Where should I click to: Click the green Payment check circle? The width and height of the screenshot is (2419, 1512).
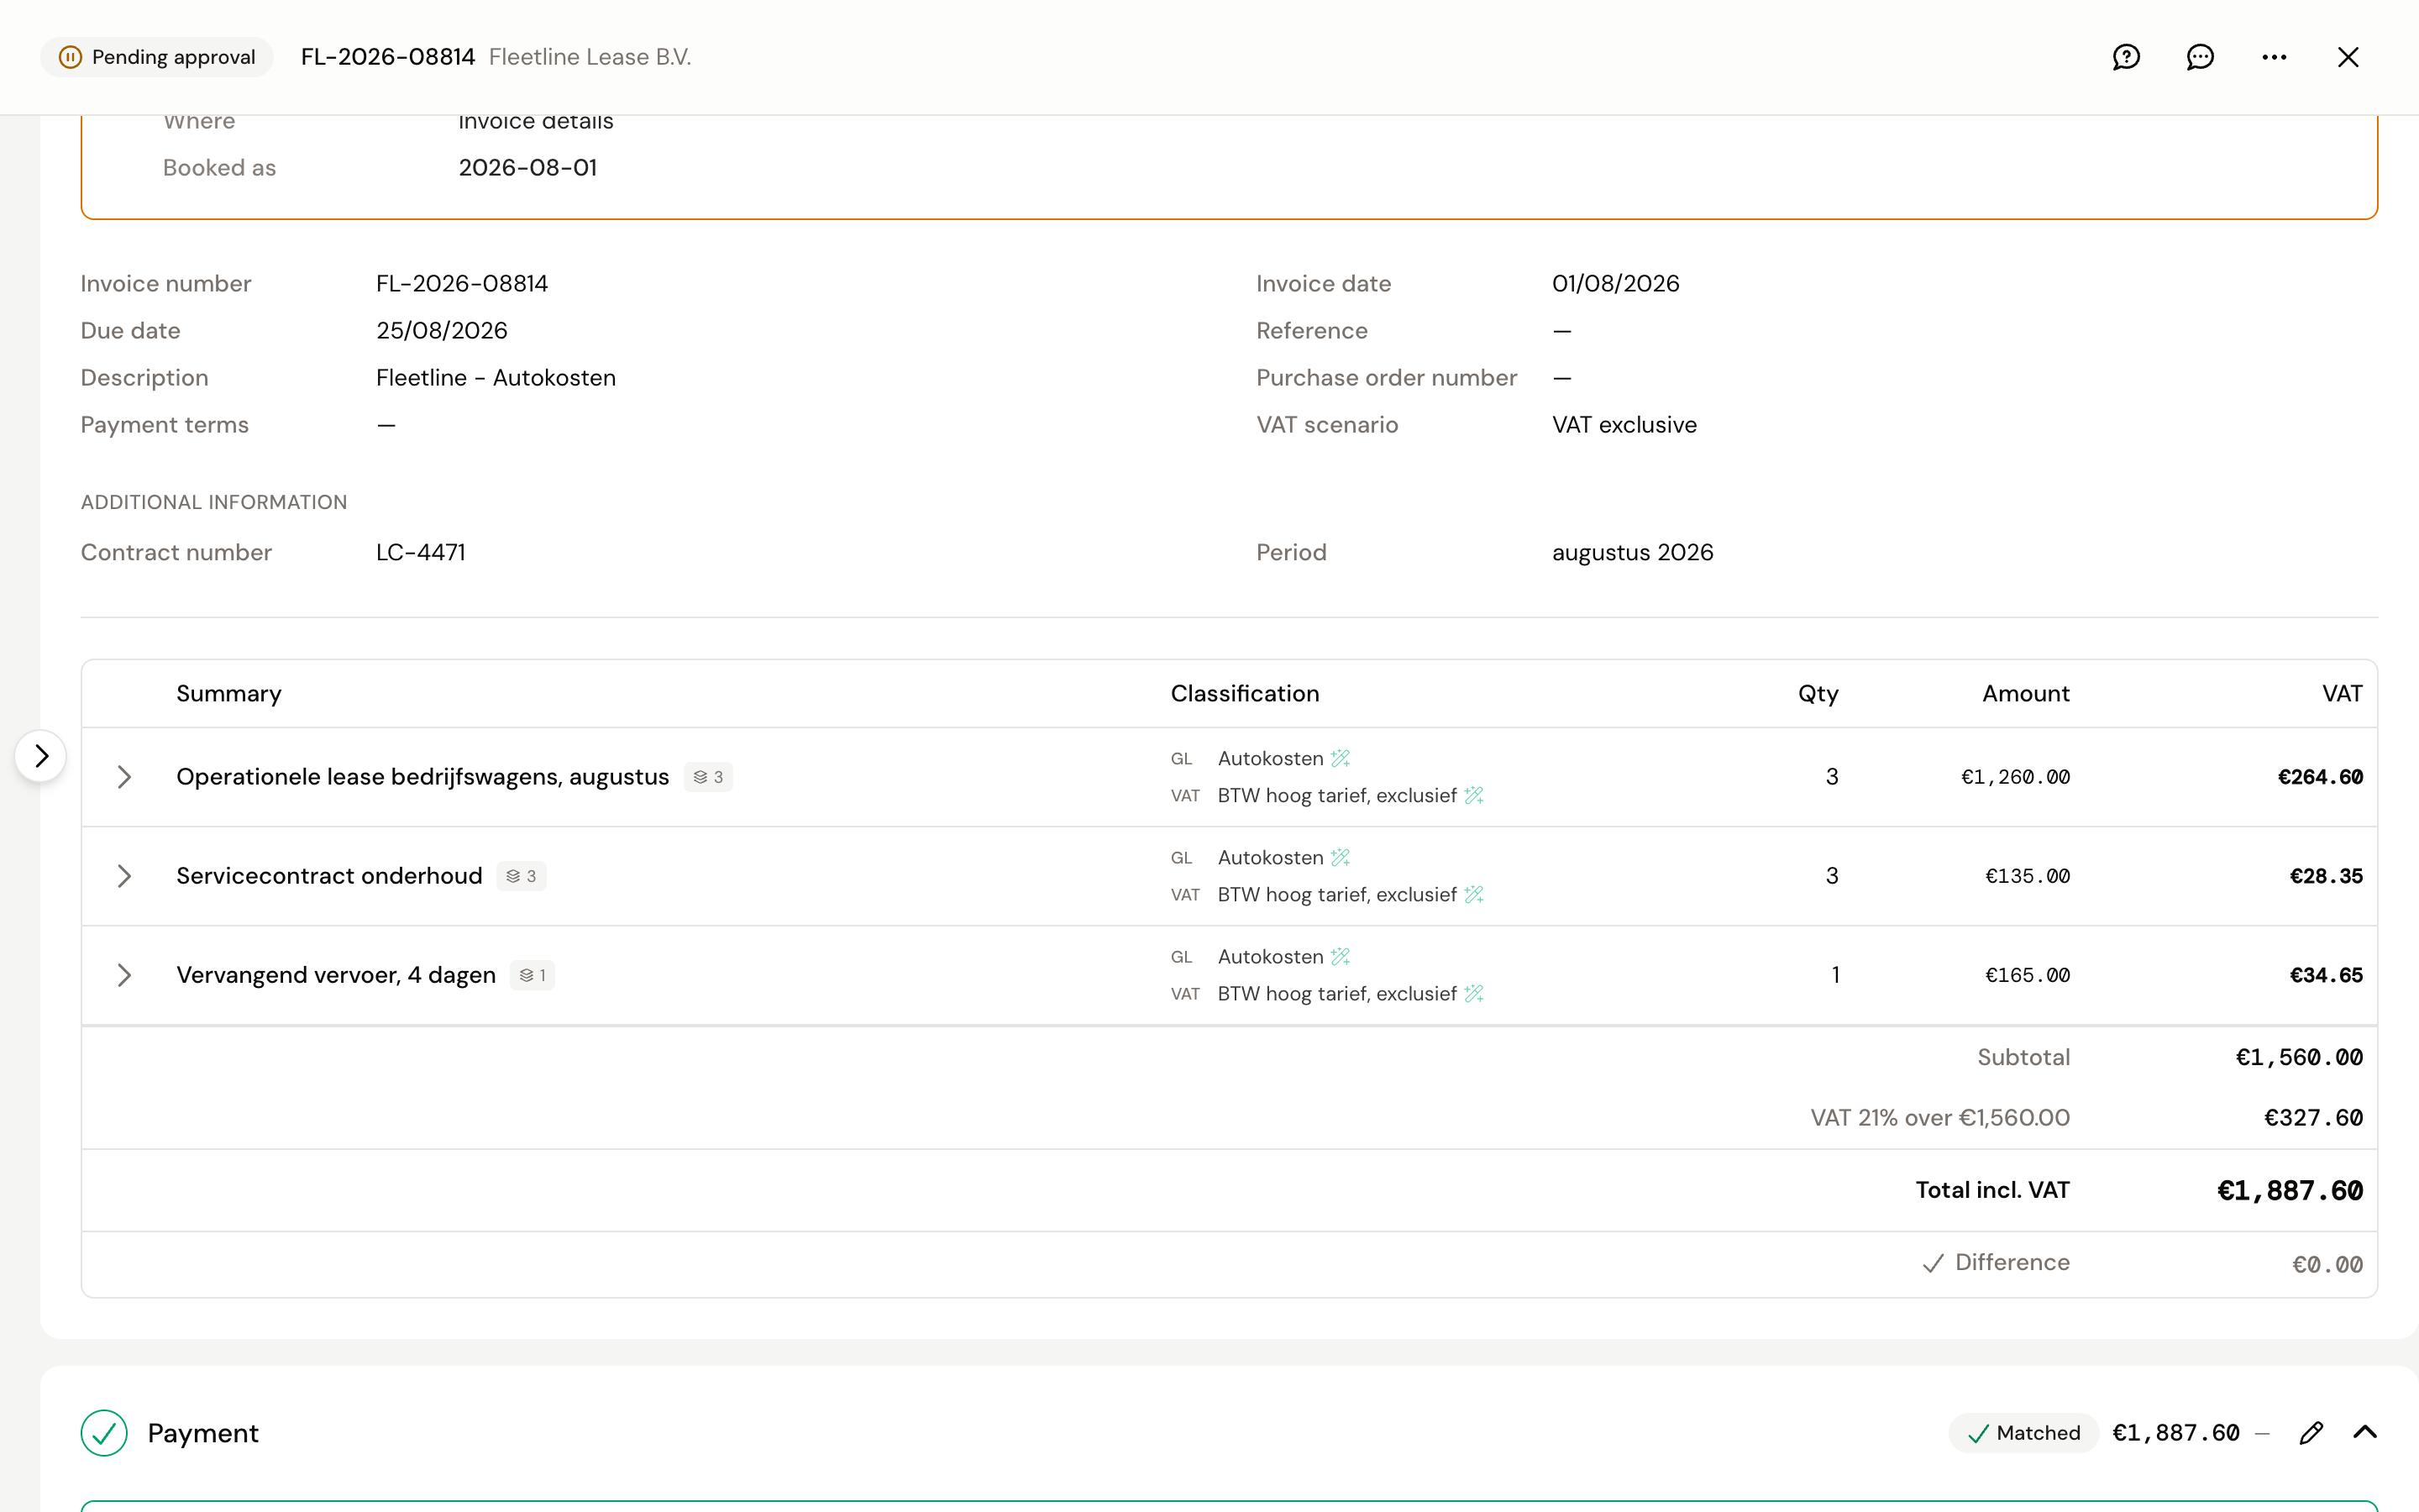pos(104,1433)
